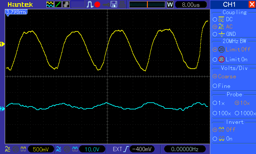Click the CH1 500mV scale readout
Screen dimensions: 256x154
pos(41,149)
